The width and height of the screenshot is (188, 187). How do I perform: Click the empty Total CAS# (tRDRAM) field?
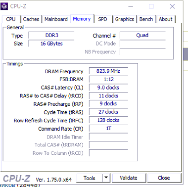(x=108, y=144)
